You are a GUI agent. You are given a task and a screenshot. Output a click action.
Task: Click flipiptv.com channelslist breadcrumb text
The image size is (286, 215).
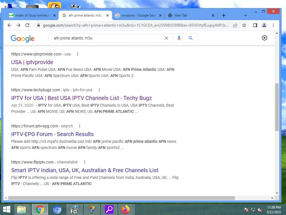pyautogui.click(x=44, y=162)
